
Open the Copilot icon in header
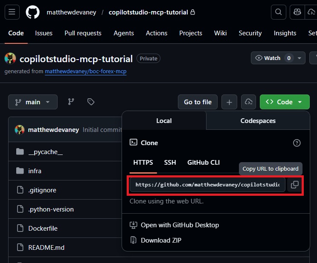(x=298, y=12)
